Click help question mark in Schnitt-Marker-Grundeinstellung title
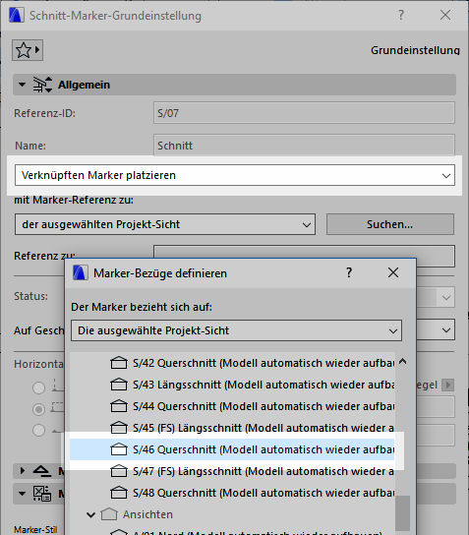The image size is (469, 535). pyautogui.click(x=401, y=15)
